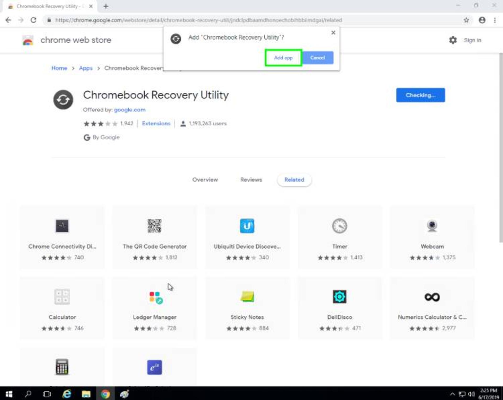Viewport: 503px width, 400px height.
Task: Cancel the add extension dialog
Action: 318,58
